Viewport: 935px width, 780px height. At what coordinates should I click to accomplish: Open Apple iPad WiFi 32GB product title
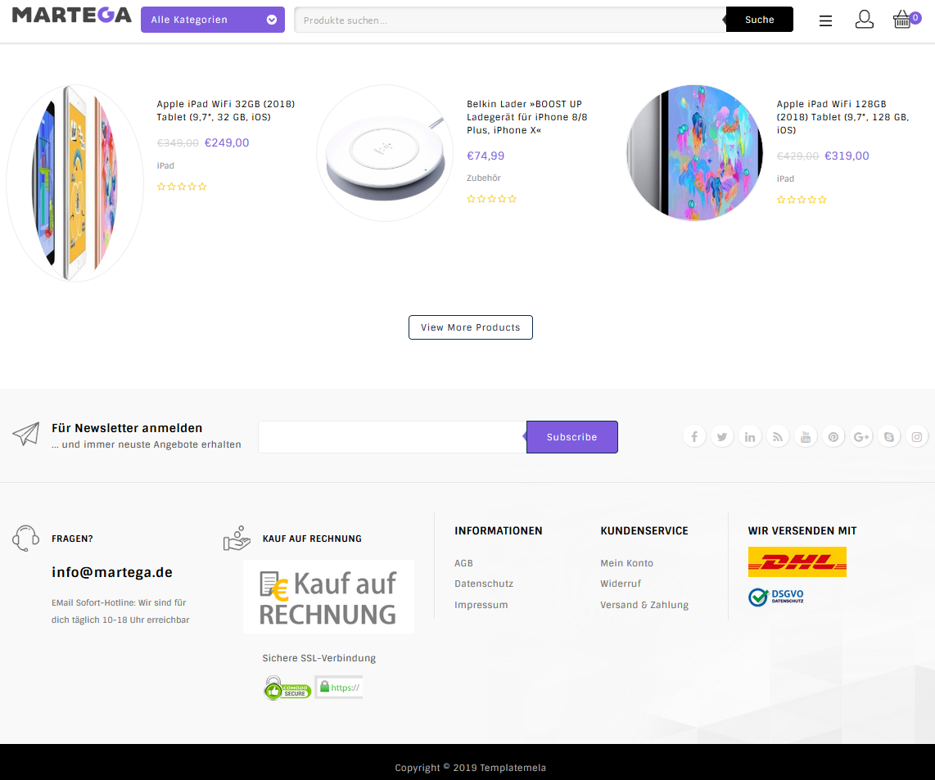point(226,110)
